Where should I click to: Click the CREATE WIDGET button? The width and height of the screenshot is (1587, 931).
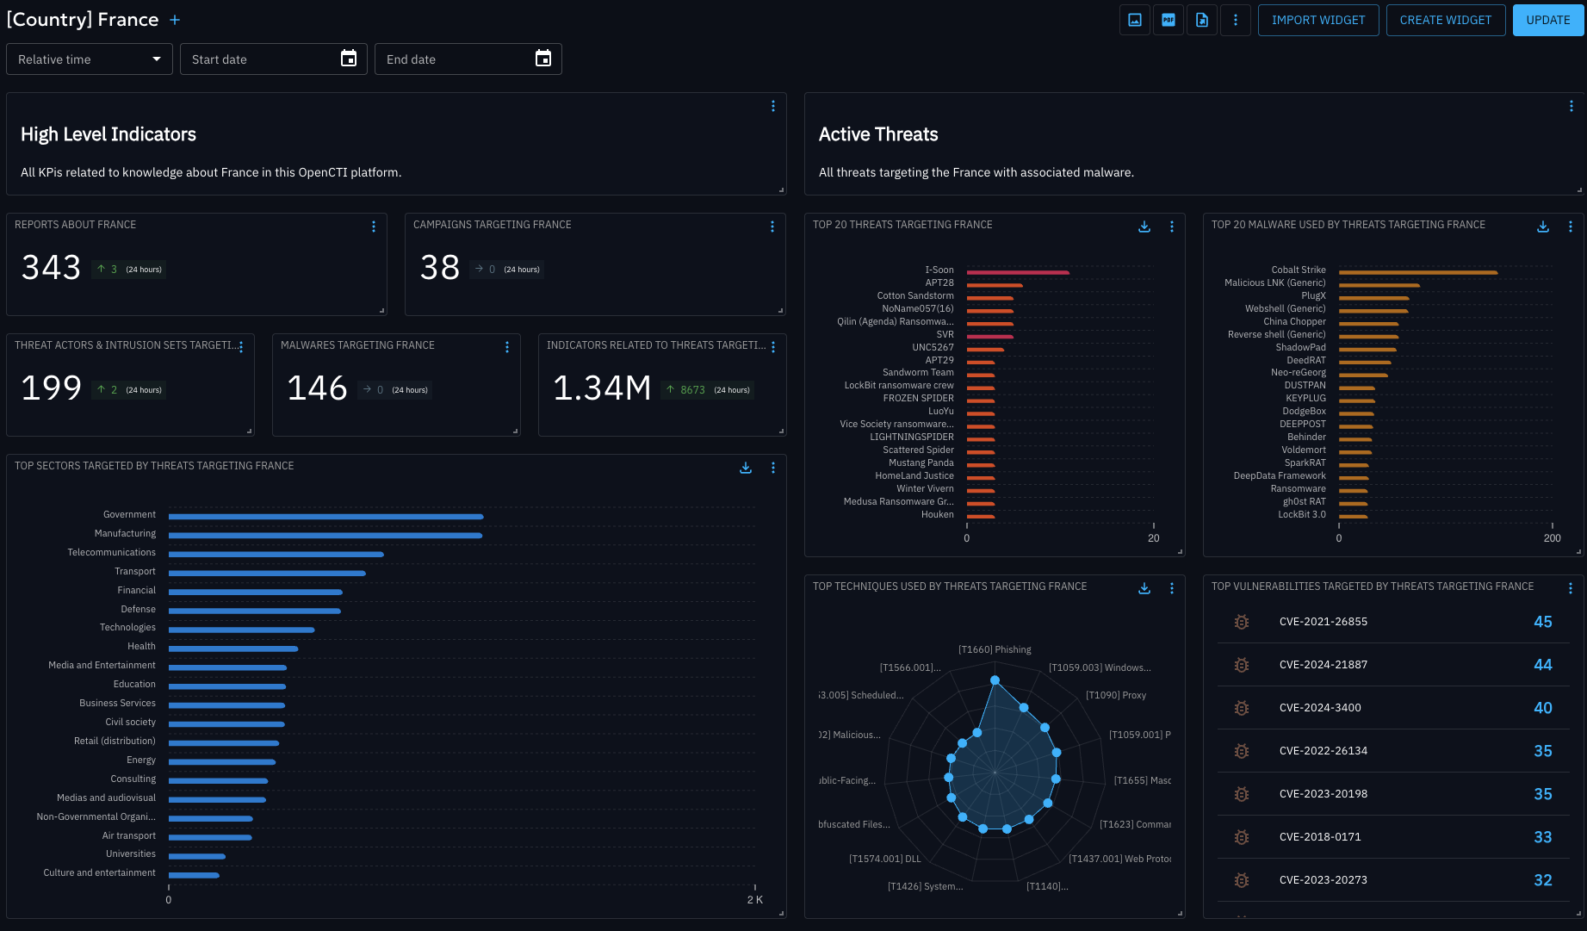(1446, 20)
